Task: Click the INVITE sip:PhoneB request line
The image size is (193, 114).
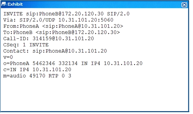Action: [x=66, y=14]
